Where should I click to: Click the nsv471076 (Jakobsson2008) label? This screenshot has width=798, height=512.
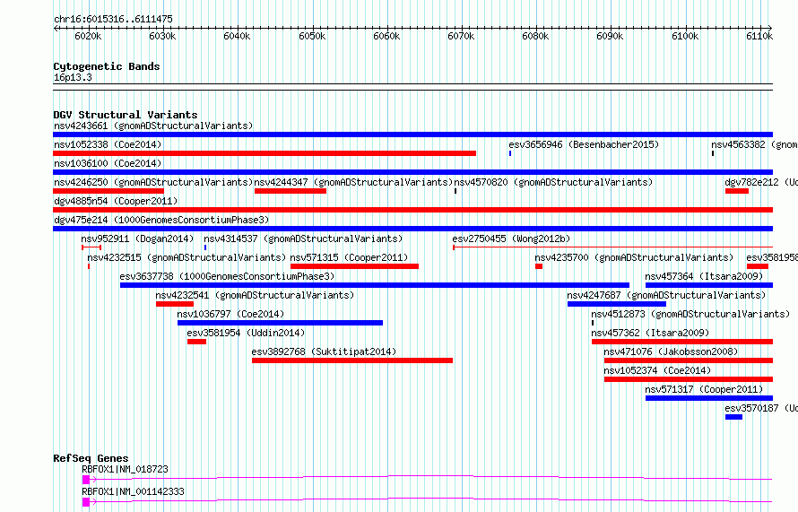pos(671,351)
